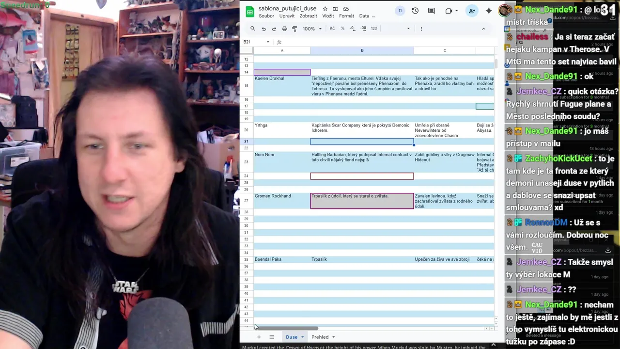Click the Redo arrow
620x349 pixels.
[274, 29]
